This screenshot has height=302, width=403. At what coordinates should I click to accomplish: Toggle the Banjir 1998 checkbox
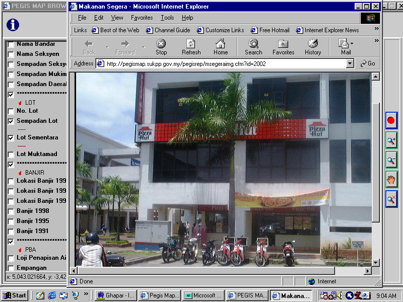[11, 211]
